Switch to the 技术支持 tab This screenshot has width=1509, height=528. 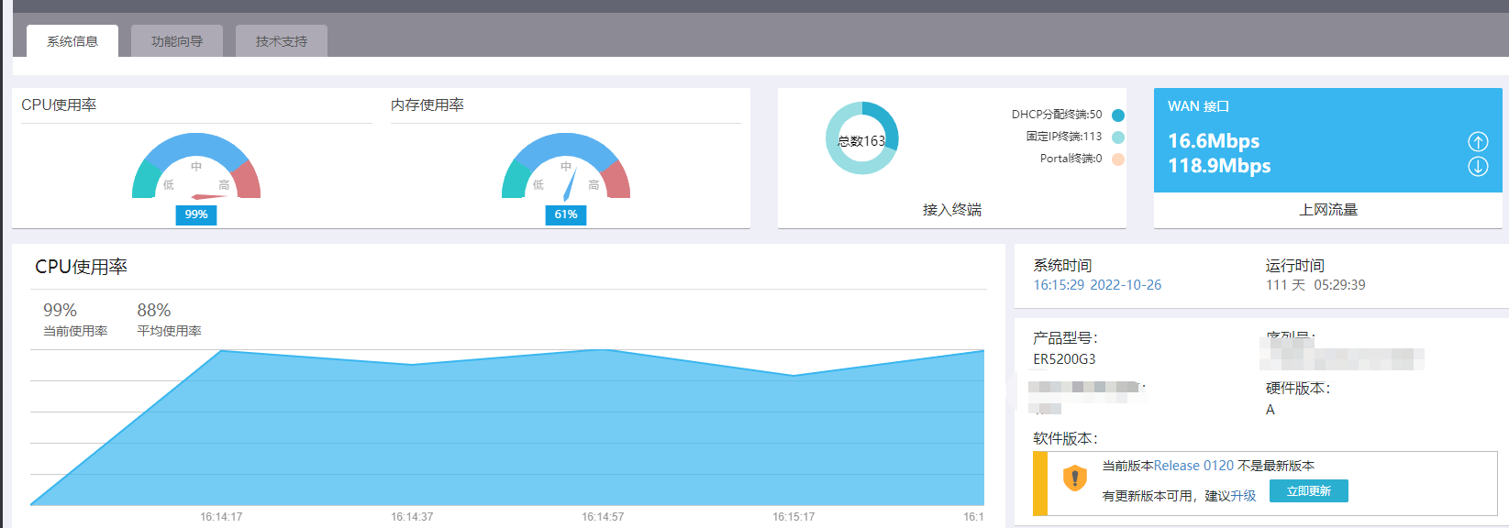pyautogui.click(x=282, y=41)
